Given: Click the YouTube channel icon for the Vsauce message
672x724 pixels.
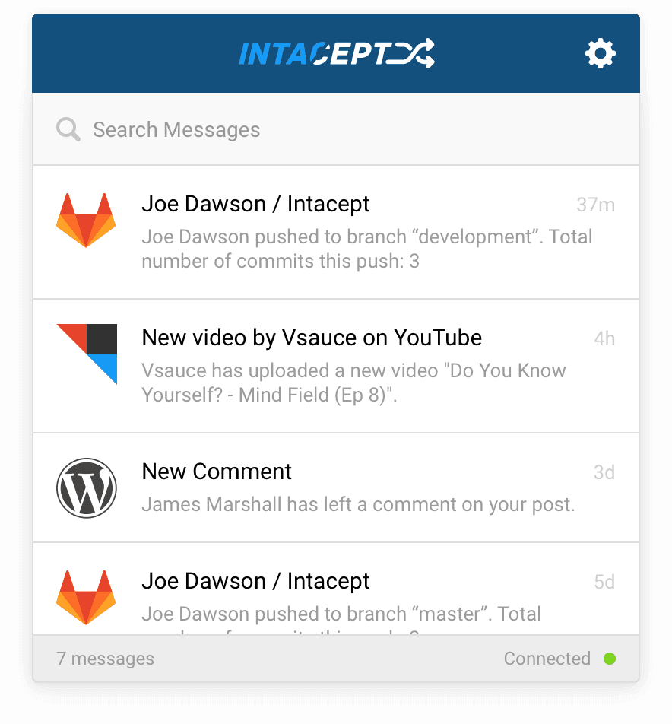Looking at the screenshot, I should pyautogui.click(x=86, y=354).
